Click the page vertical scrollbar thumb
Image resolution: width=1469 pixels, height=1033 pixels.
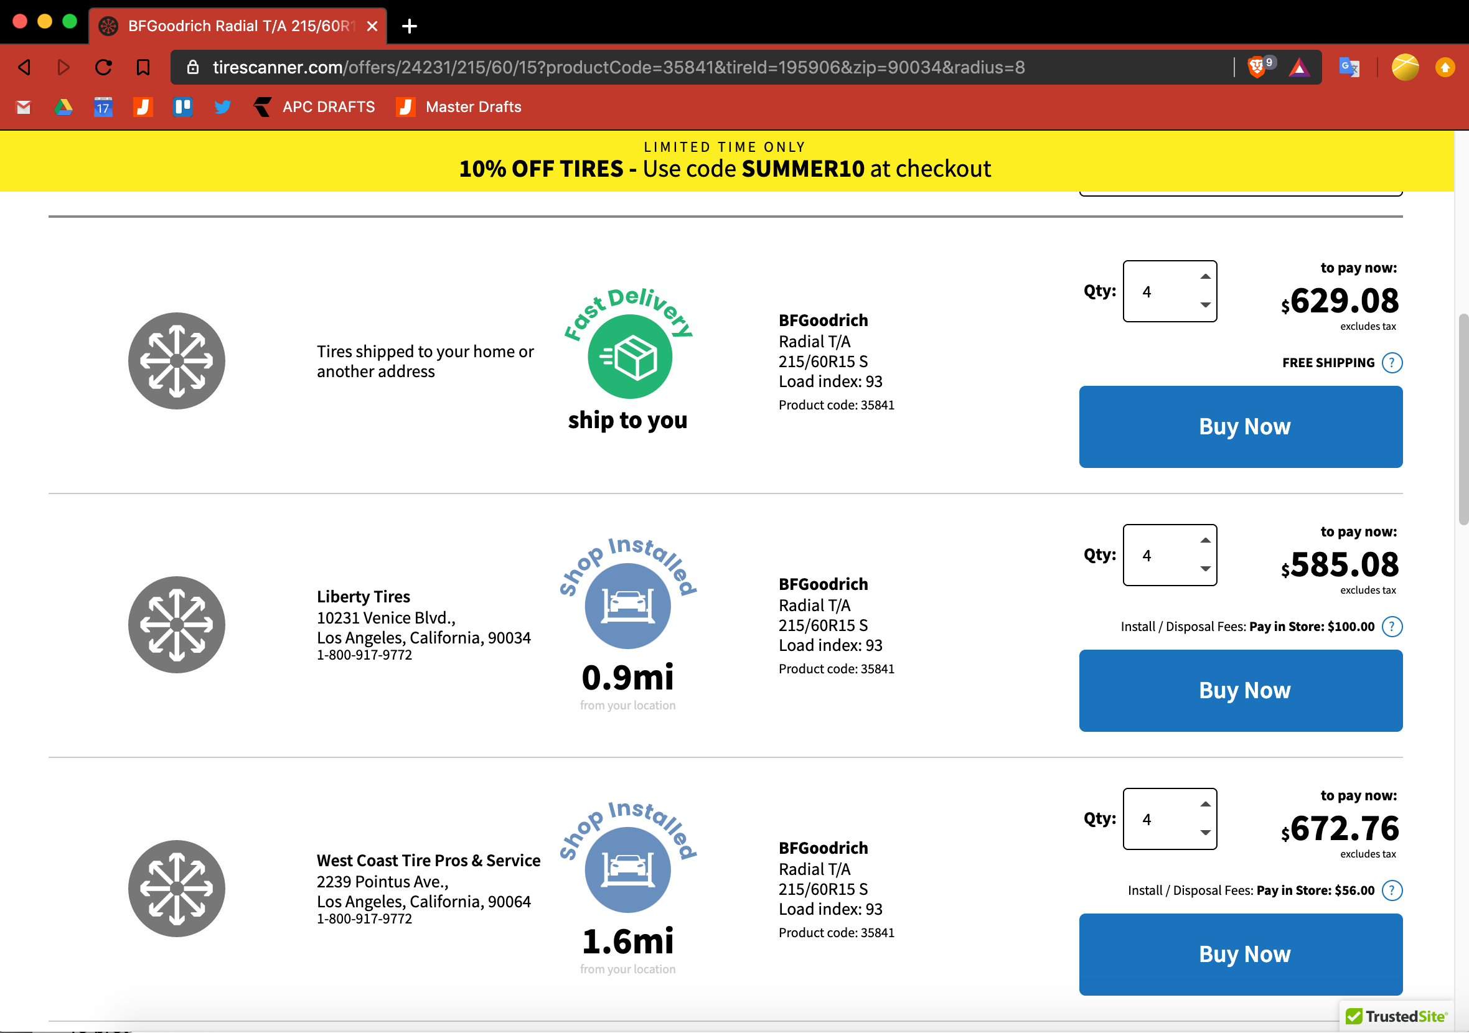1463,419
